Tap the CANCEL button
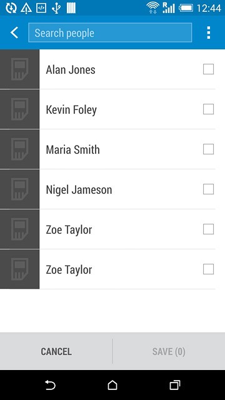This screenshot has height=400, width=225. (56, 351)
